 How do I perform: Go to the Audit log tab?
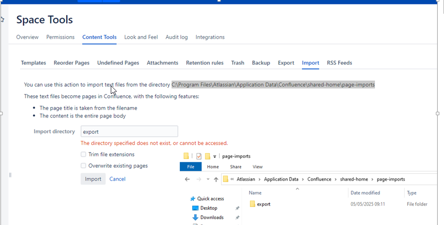click(177, 37)
